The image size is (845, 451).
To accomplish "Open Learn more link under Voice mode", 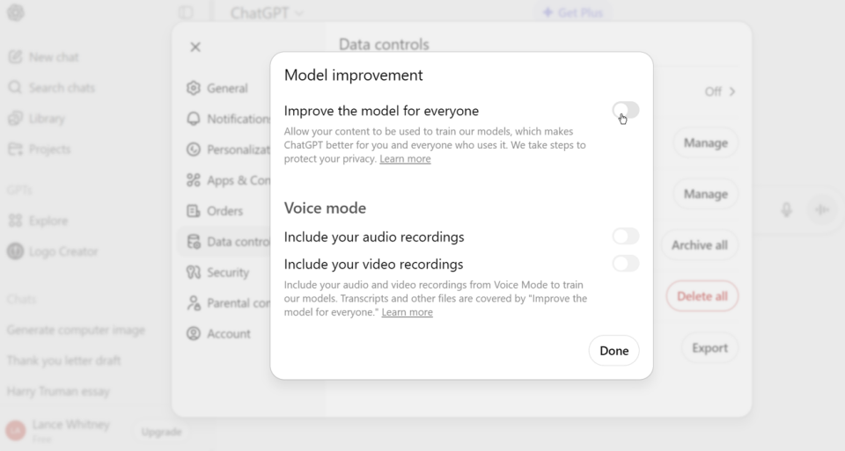I will (407, 312).
